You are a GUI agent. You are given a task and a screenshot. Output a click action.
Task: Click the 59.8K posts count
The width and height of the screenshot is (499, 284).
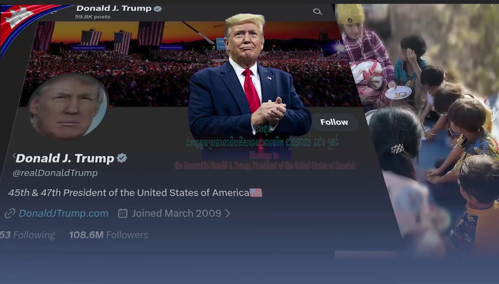click(93, 17)
